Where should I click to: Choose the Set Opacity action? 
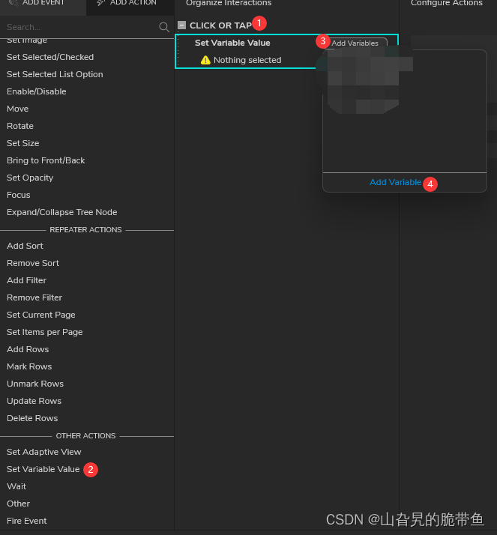click(x=30, y=178)
